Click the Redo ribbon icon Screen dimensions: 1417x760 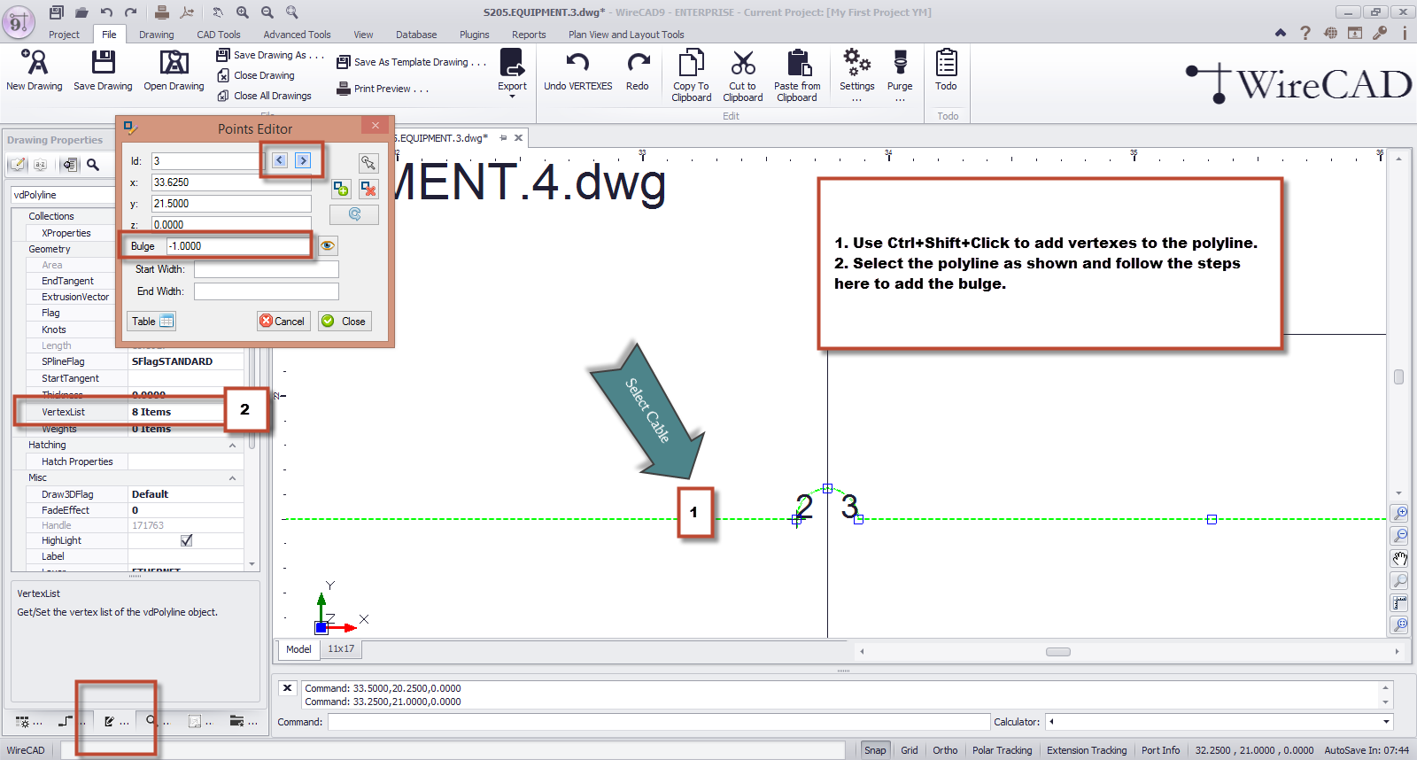(x=638, y=63)
